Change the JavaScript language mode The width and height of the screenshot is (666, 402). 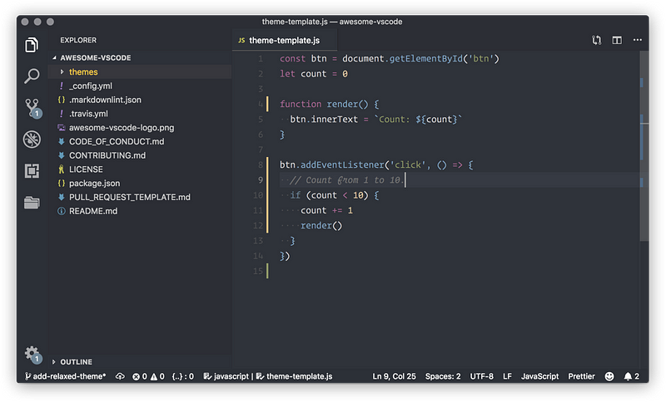(x=539, y=376)
